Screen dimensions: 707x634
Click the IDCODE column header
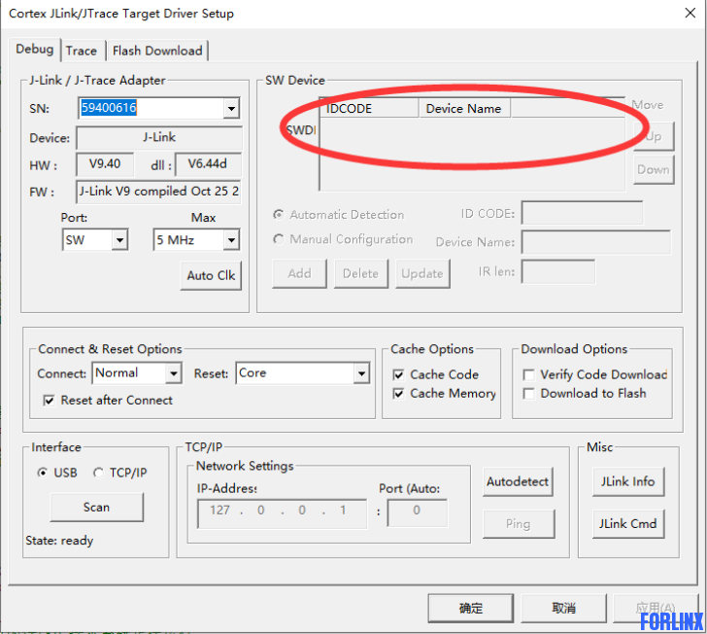coord(369,108)
